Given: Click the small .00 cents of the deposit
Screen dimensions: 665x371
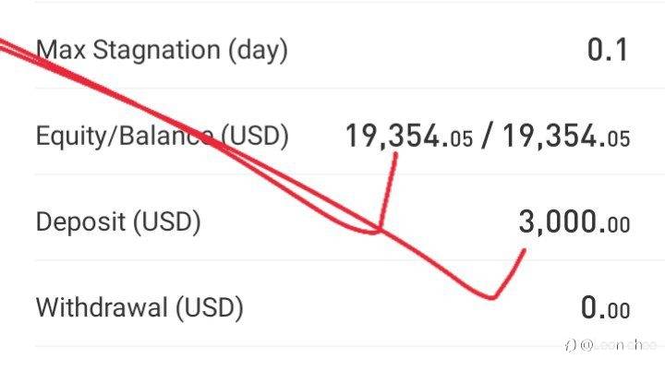Looking at the screenshot, I should tap(616, 225).
